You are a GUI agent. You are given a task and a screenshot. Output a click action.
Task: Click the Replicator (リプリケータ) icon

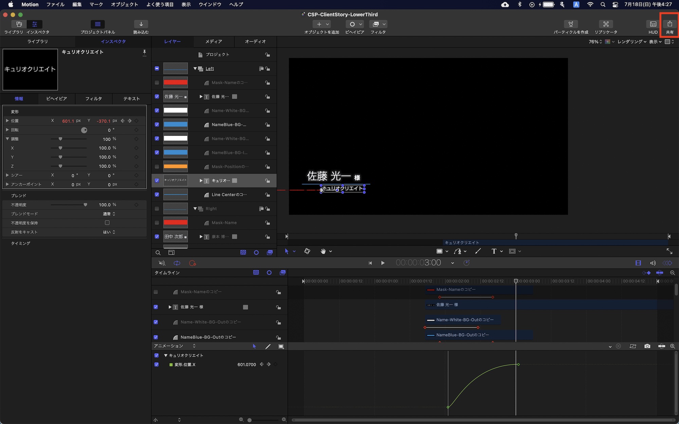click(606, 24)
